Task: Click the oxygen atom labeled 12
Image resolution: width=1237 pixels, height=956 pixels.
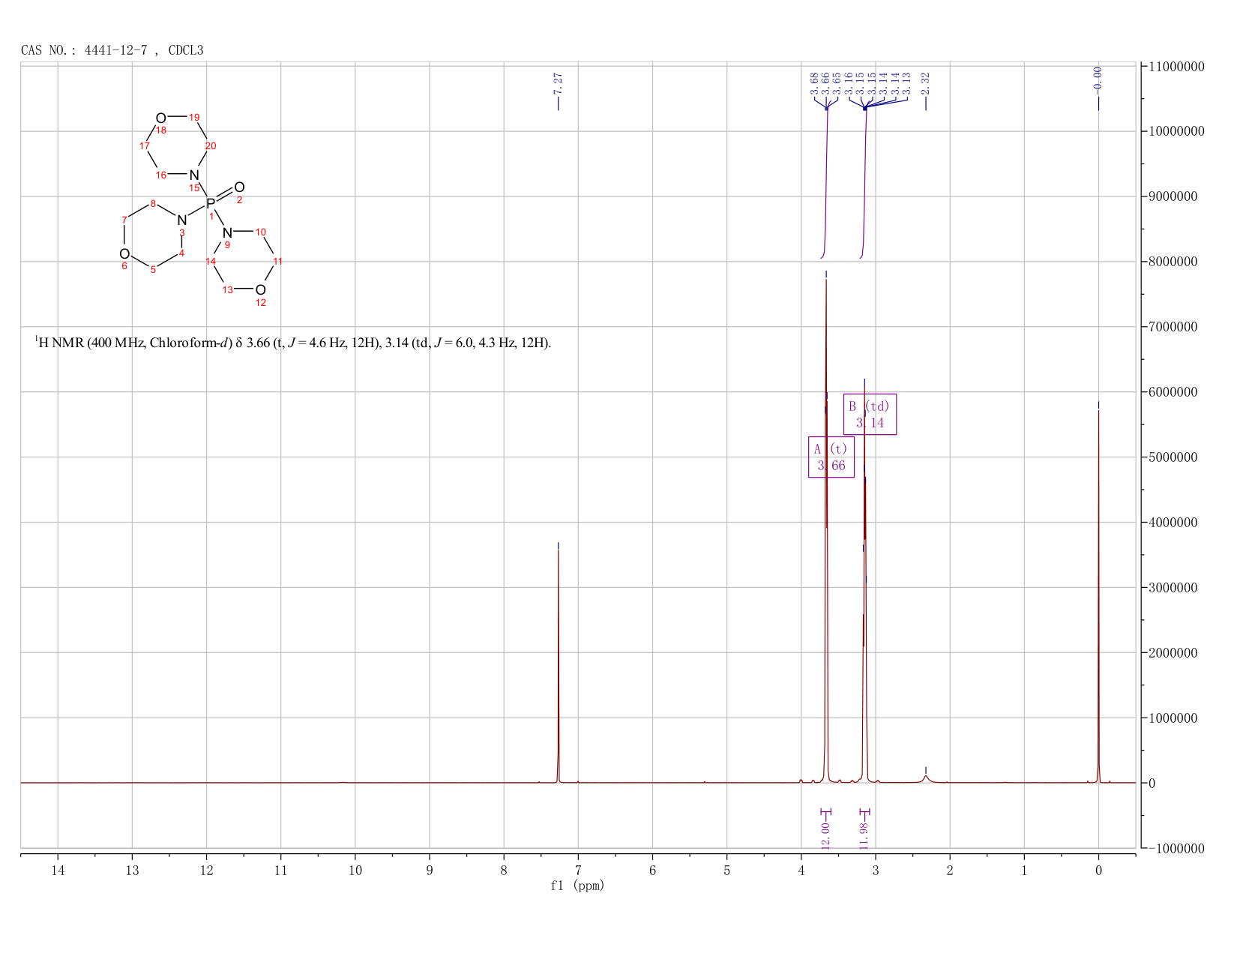Action: click(260, 289)
